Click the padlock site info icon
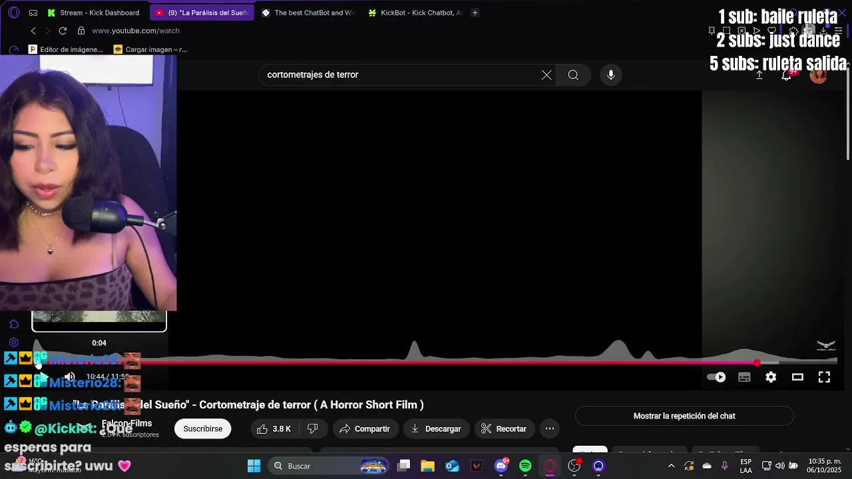The height and width of the screenshot is (479, 852). click(81, 31)
